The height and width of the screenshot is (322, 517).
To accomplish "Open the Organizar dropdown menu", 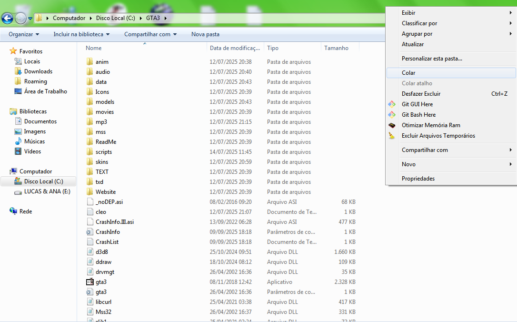I will (x=24, y=34).
